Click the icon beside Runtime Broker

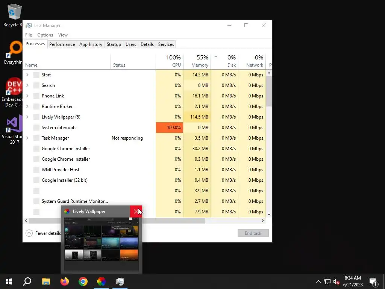click(x=36, y=106)
